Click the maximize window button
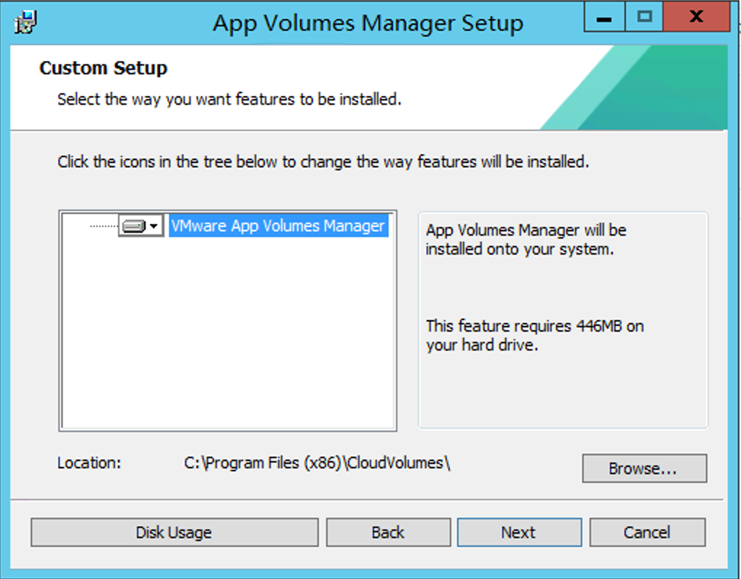741x579 pixels. pos(644,18)
